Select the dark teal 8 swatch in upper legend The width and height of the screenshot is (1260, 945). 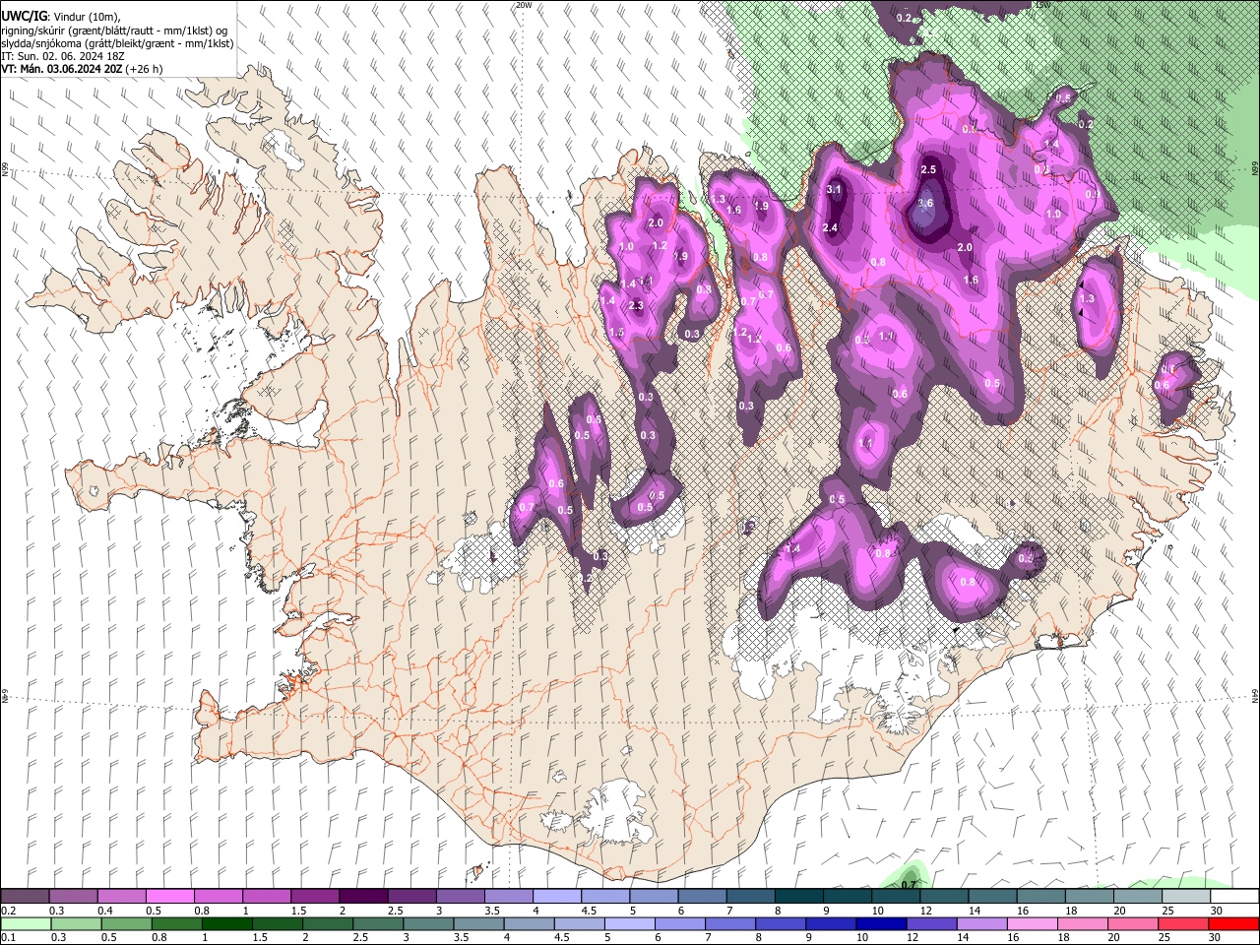coord(799,897)
